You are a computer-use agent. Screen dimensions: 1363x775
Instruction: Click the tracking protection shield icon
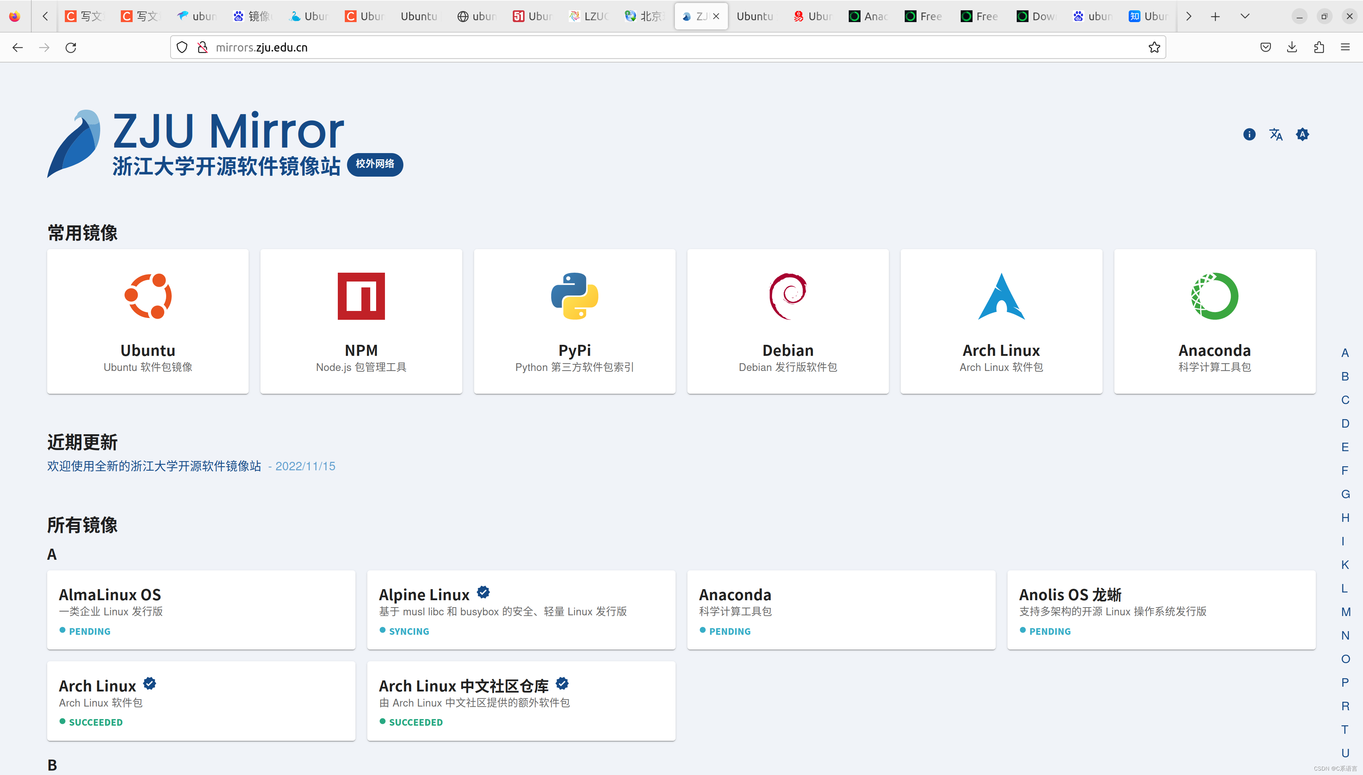click(182, 47)
